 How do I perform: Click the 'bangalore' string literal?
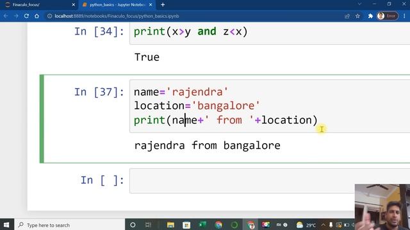click(226, 105)
